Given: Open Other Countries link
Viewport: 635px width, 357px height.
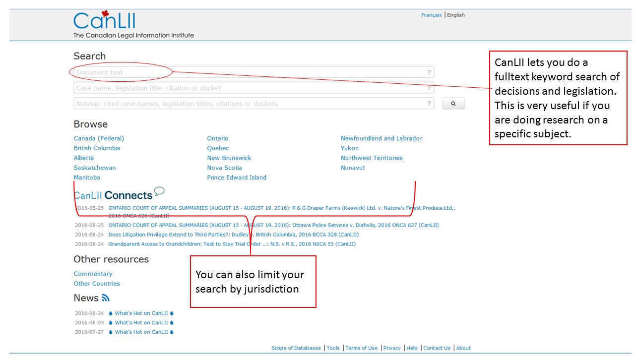Looking at the screenshot, I should coord(97,284).
